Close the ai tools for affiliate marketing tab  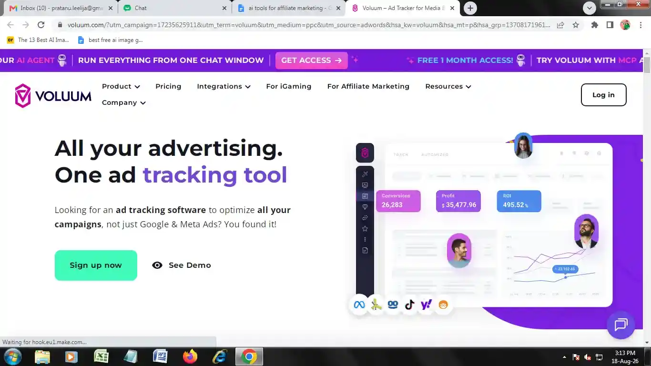pyautogui.click(x=338, y=8)
